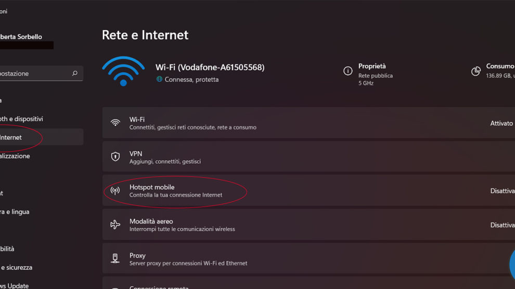Open Accessibilità in the sidebar

pyautogui.click(x=8, y=249)
